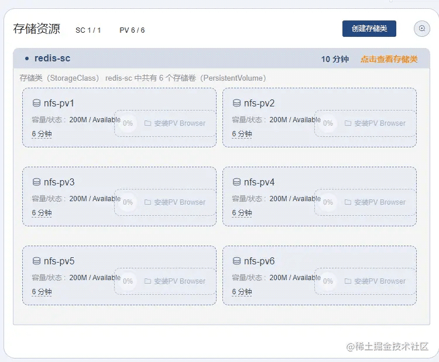This screenshot has width=439, height=362.
Task: Click the folder icon in nfs-pv1 card
Action: click(x=148, y=123)
